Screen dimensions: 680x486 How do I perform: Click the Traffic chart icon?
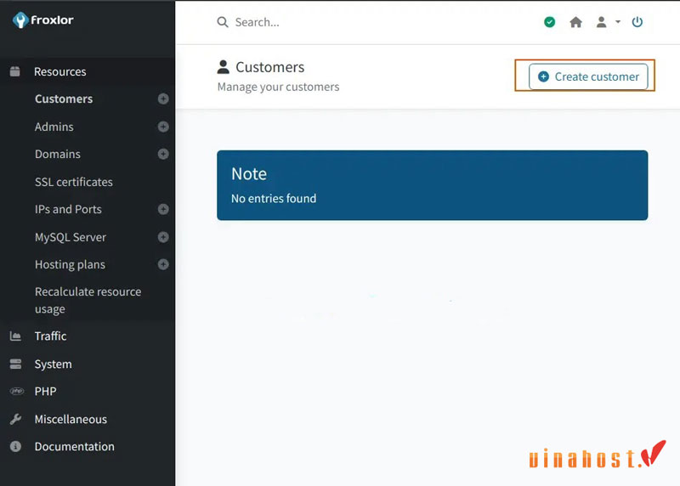pyautogui.click(x=15, y=336)
